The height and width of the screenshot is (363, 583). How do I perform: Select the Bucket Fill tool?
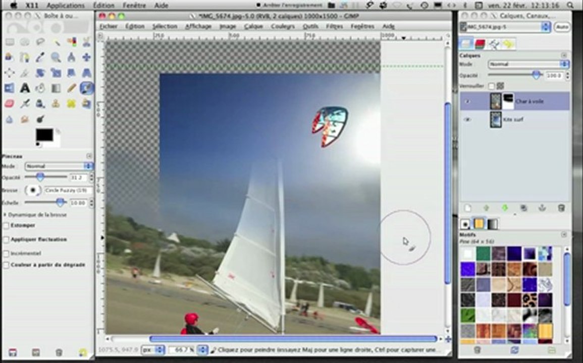coord(40,88)
